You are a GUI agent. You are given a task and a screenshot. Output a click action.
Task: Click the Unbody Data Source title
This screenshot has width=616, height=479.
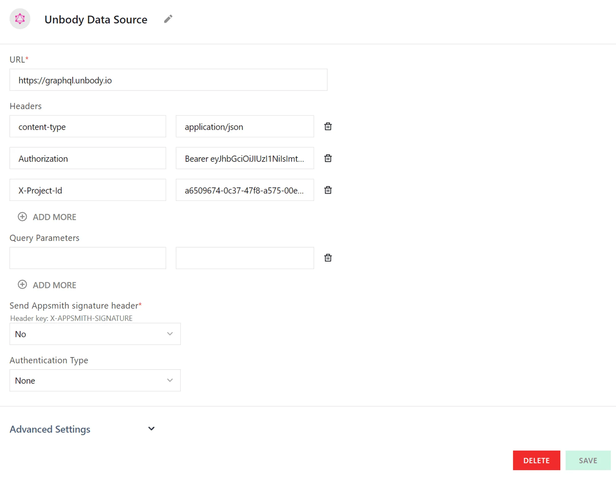pos(96,19)
